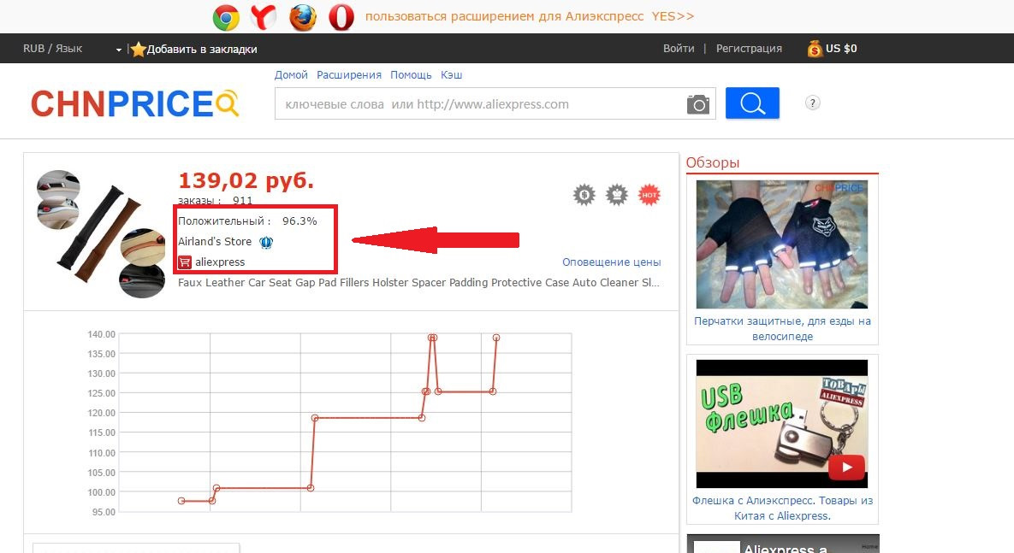Click the Войти login link
Image resolution: width=1014 pixels, height=553 pixels.
(x=679, y=49)
